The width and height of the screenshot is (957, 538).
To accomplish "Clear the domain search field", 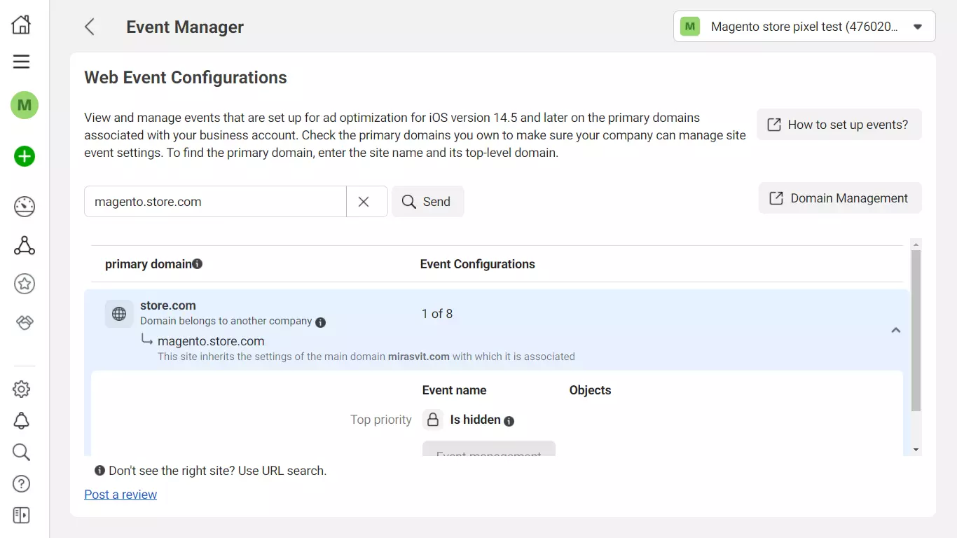I will pyautogui.click(x=364, y=202).
